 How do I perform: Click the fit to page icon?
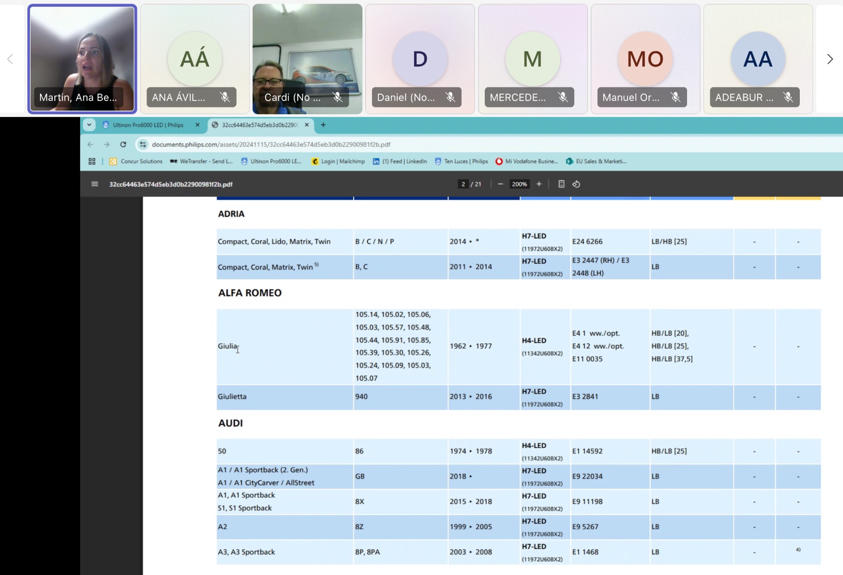pos(562,184)
